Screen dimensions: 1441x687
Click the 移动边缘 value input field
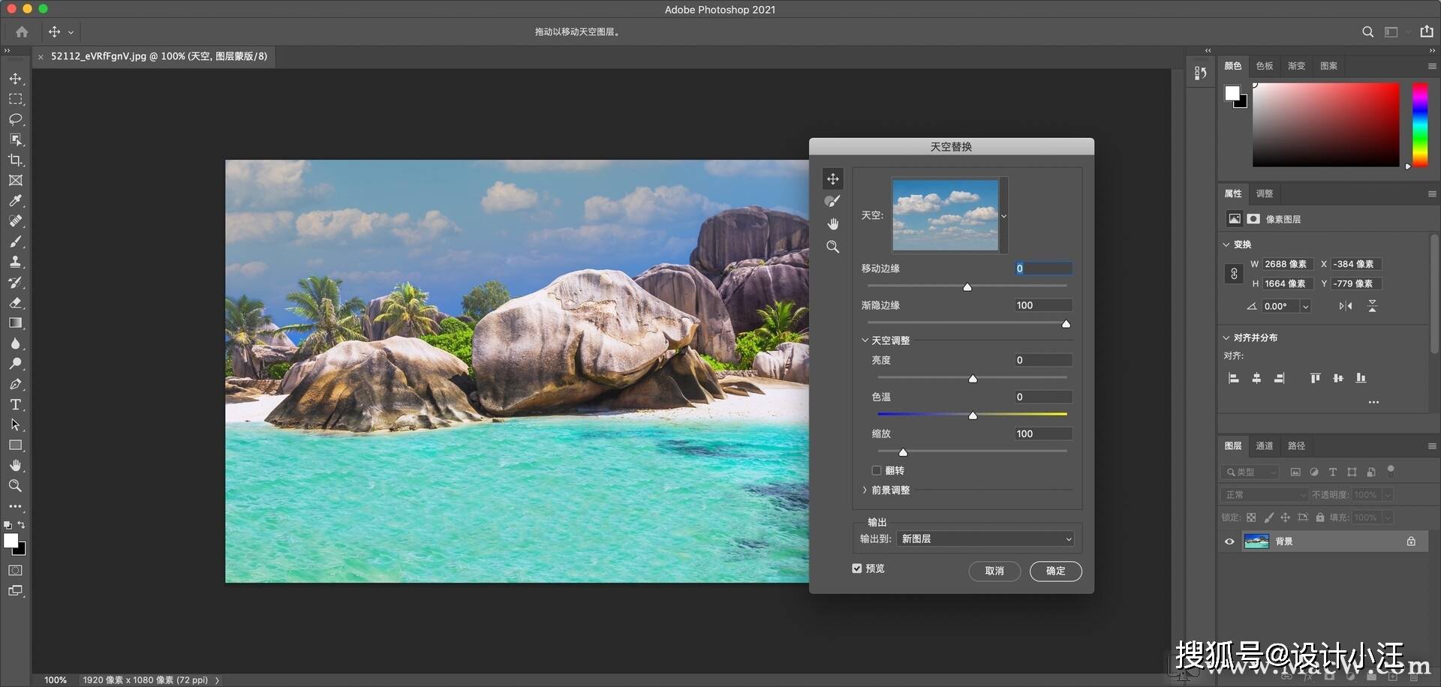[1043, 268]
